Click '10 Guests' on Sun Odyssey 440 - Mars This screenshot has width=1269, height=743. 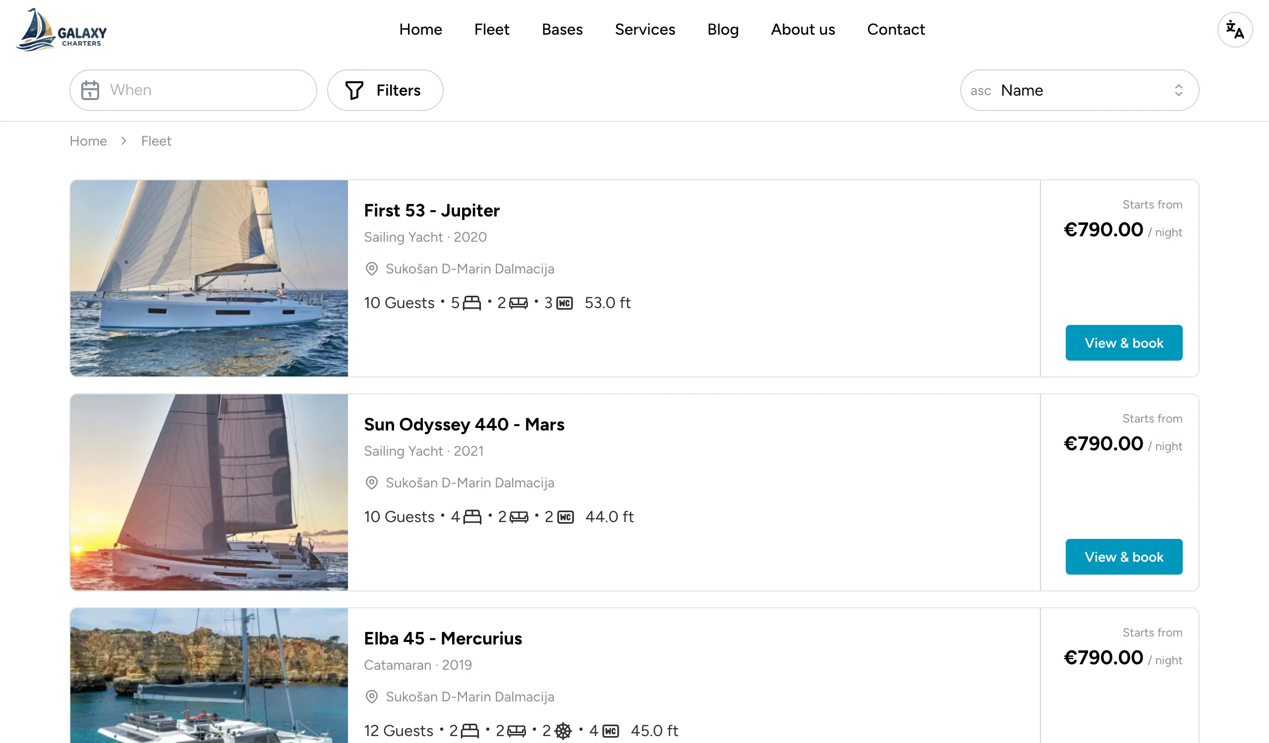point(399,517)
